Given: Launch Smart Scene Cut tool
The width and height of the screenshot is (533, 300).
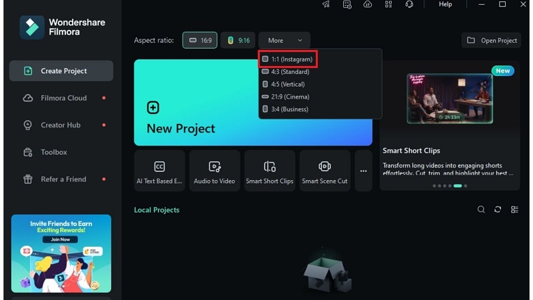Looking at the screenshot, I should pos(324,171).
